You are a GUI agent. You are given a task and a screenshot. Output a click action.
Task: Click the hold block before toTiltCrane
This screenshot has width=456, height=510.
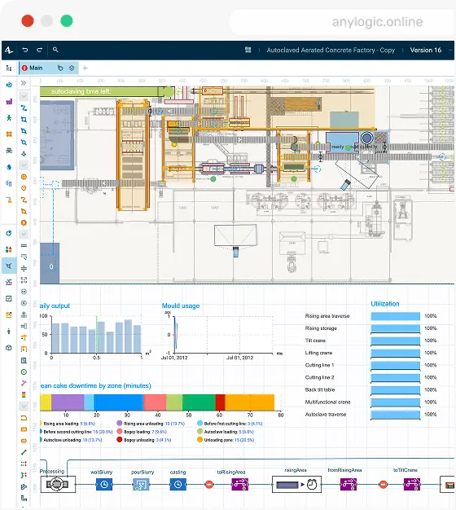(384, 485)
